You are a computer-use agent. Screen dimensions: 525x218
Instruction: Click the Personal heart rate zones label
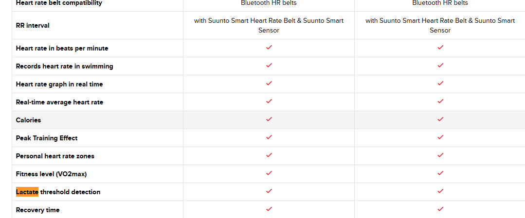pos(55,156)
